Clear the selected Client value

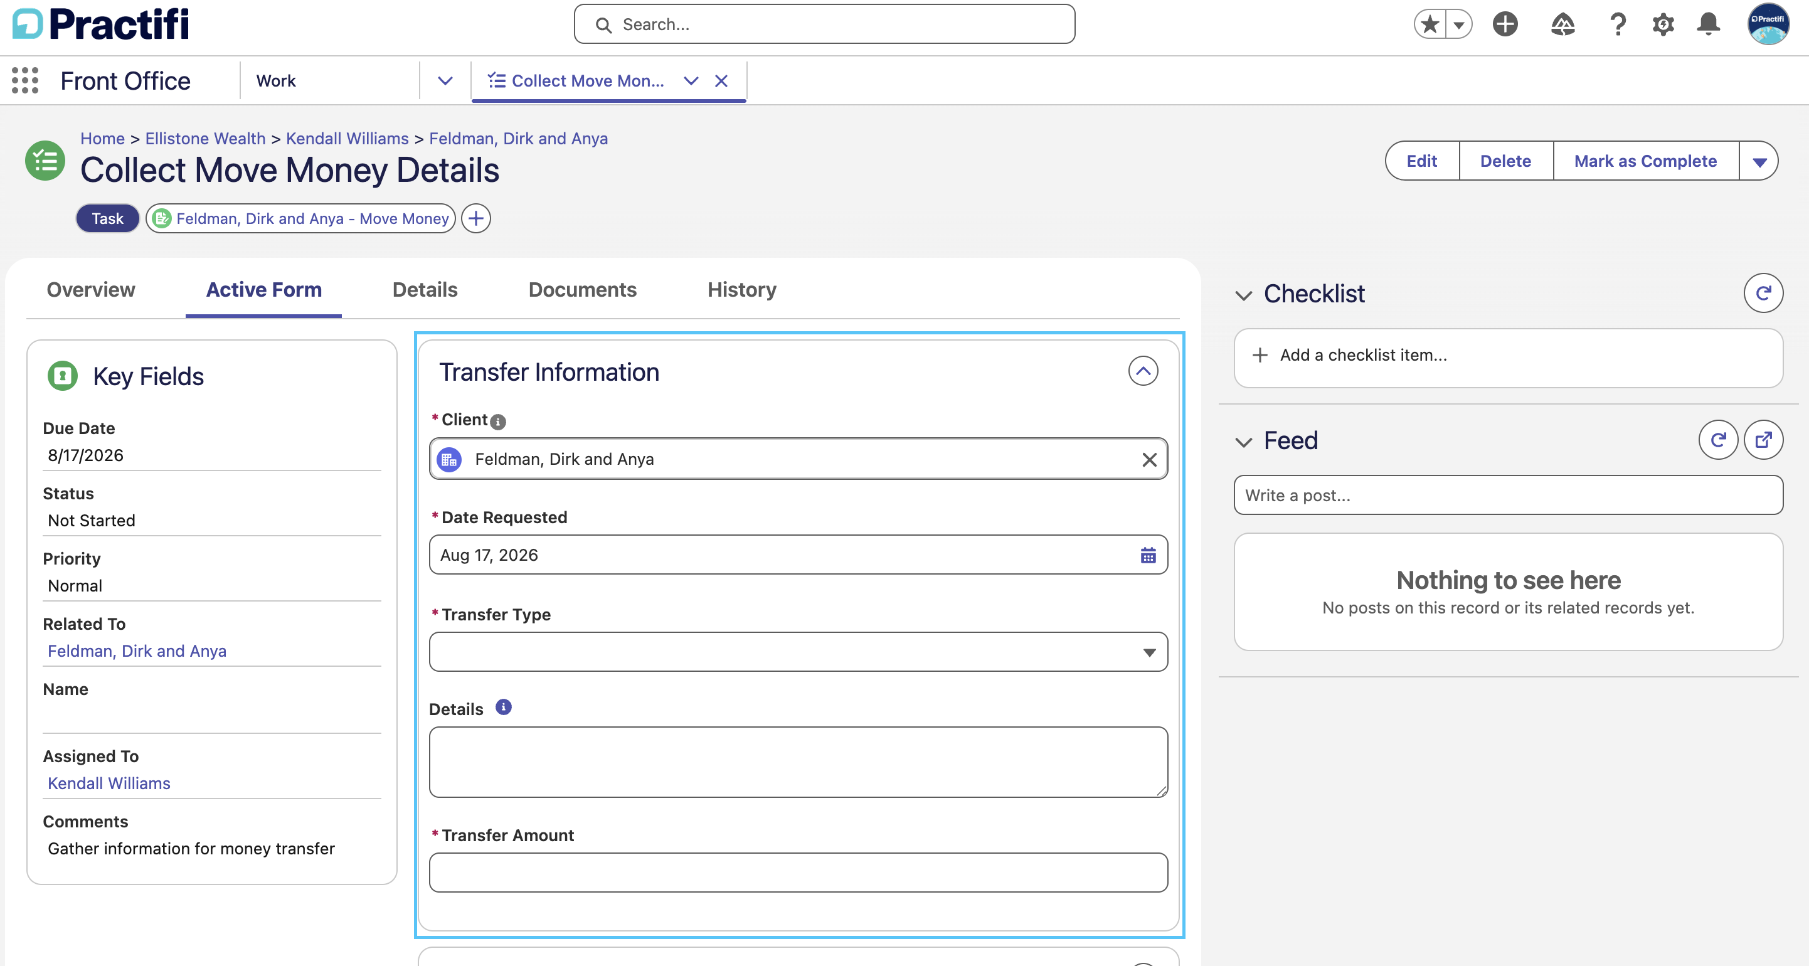pos(1149,459)
